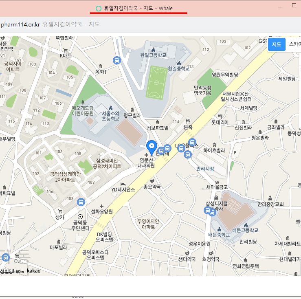The height and width of the screenshot is (299, 301).
Task: Click the 새마을금고 bank won icon
Action: [x=217, y=182]
